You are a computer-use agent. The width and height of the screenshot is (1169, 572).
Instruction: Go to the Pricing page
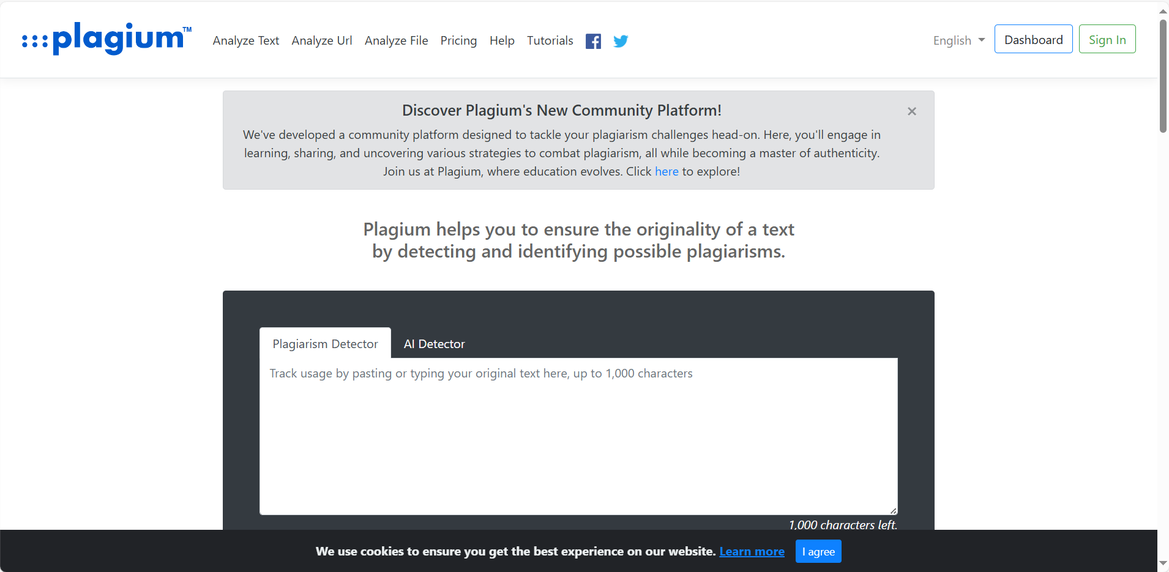[x=458, y=40]
